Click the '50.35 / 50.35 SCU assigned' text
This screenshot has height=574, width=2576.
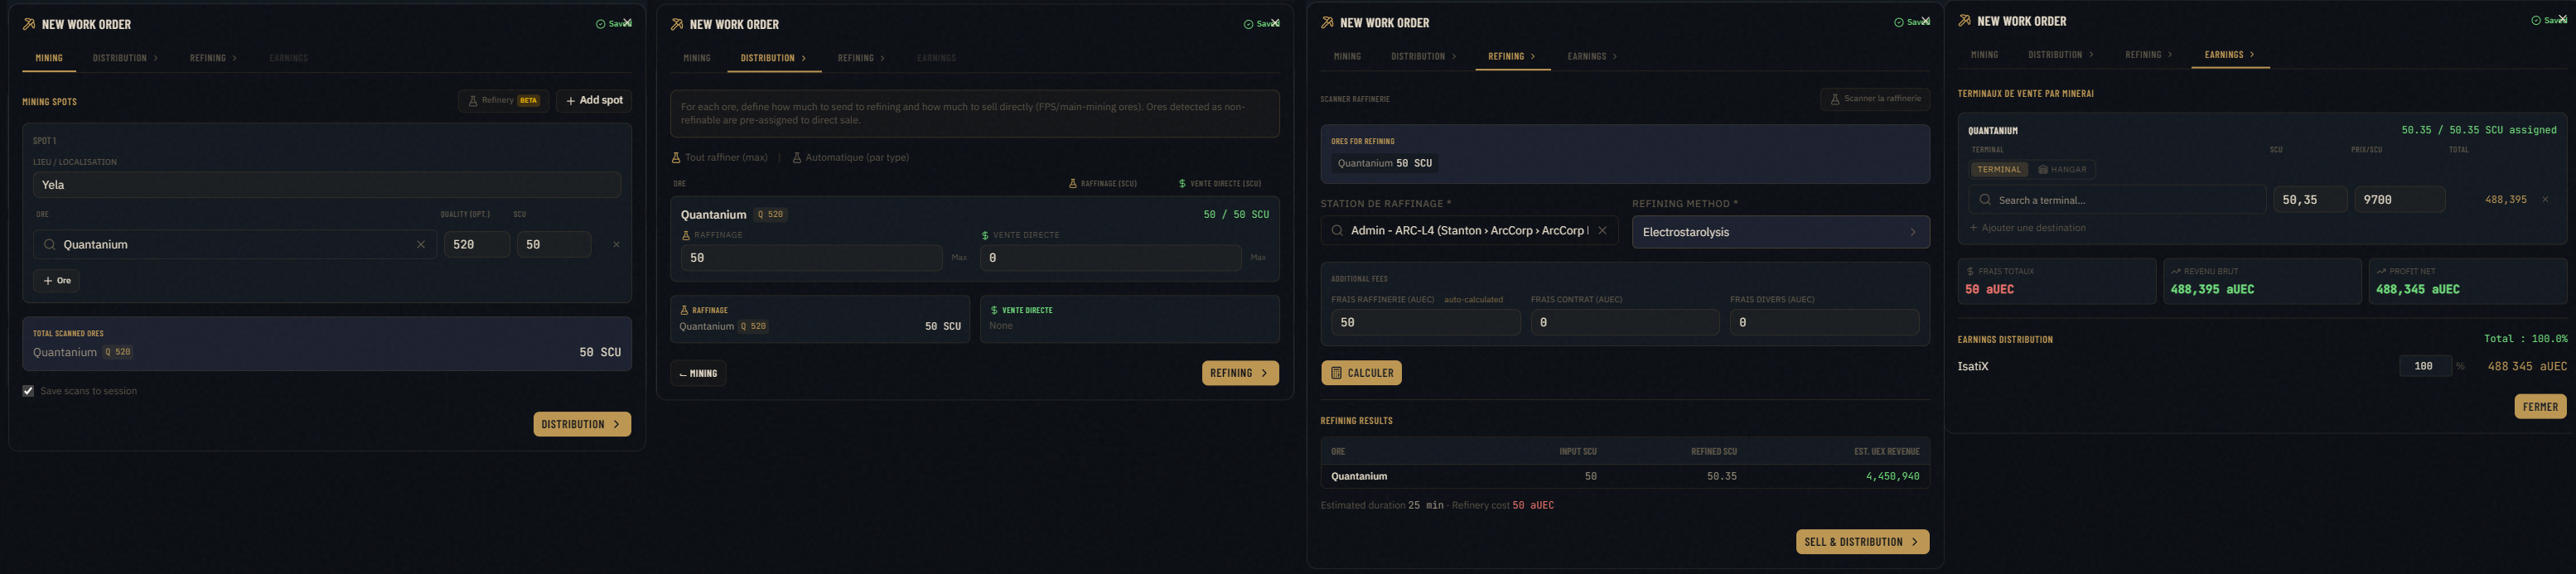tap(2479, 130)
